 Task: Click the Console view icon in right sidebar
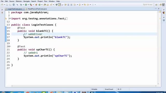tap(164, 20)
